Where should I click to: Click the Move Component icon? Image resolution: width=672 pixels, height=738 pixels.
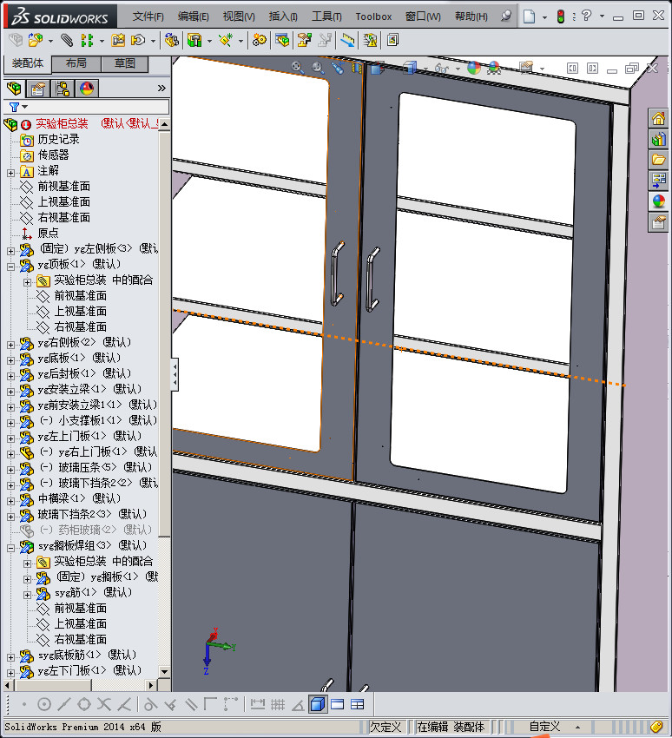click(138, 40)
